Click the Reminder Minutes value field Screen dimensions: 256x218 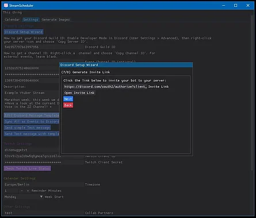point(11,191)
